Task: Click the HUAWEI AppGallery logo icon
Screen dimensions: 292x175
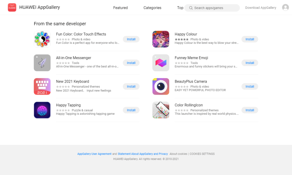Action: [x=12, y=7]
